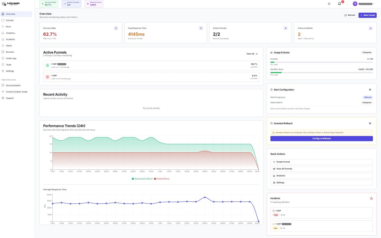Click the sync icon in top bar
This screenshot has width=381, height=238.
(x=329, y=4)
